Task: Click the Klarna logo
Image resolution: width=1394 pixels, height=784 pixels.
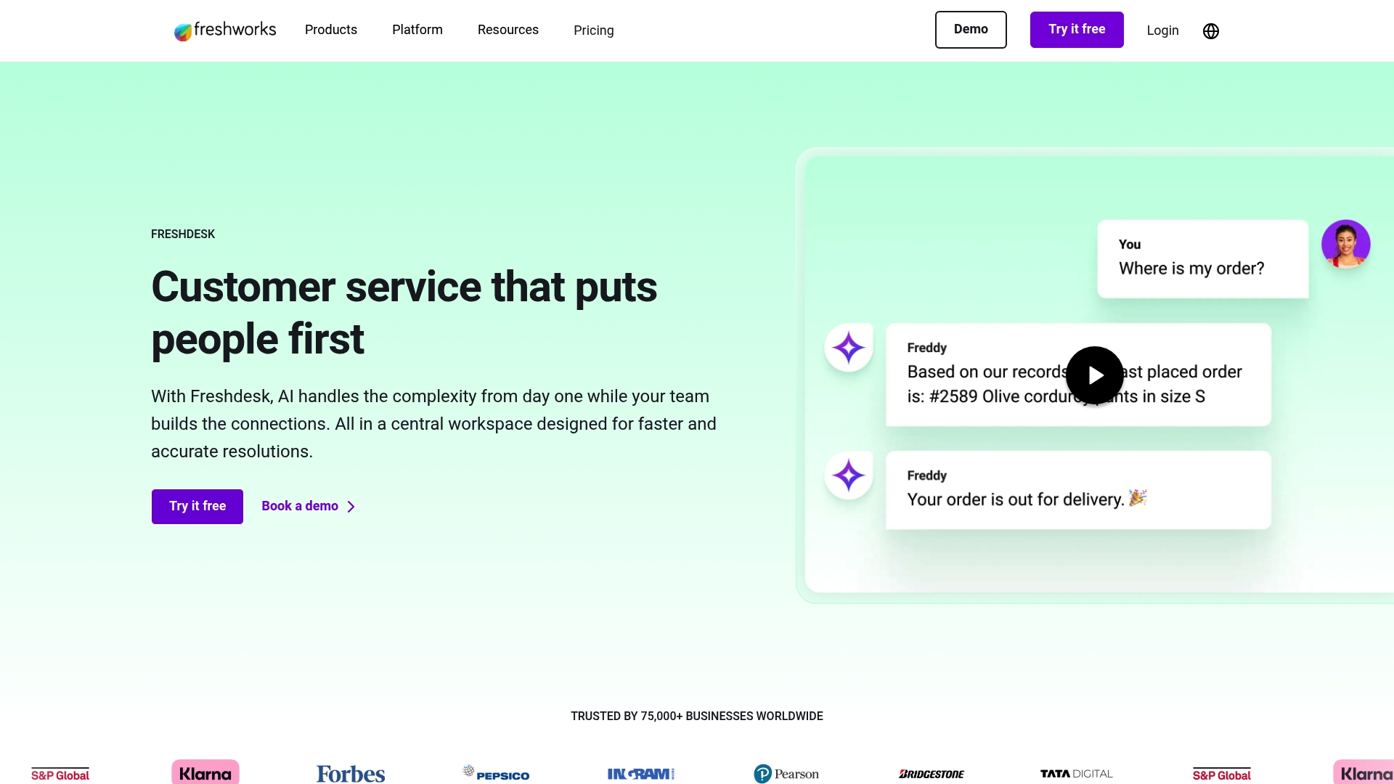Action: [205, 772]
